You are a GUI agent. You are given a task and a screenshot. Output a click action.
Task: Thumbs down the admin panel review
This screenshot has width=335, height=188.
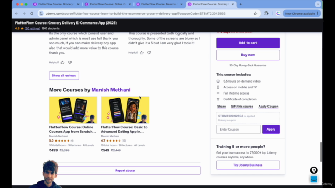[x=70, y=62]
